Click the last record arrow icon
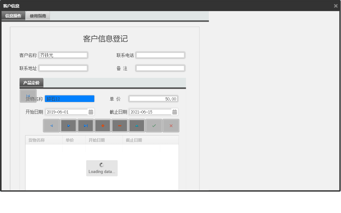Viewport: 341px width, 213px height. coord(85,126)
